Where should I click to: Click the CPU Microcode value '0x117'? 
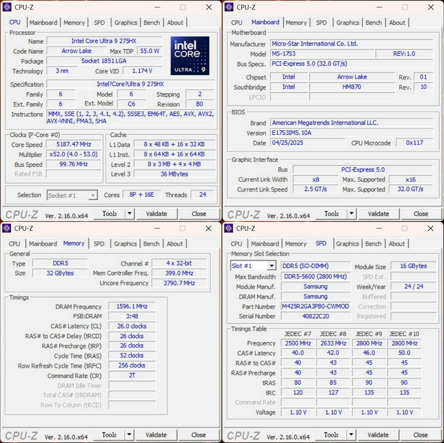(x=415, y=143)
